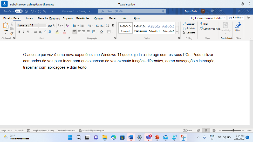Center the text alignment
This screenshot has height=142, width=253.
point(79,32)
